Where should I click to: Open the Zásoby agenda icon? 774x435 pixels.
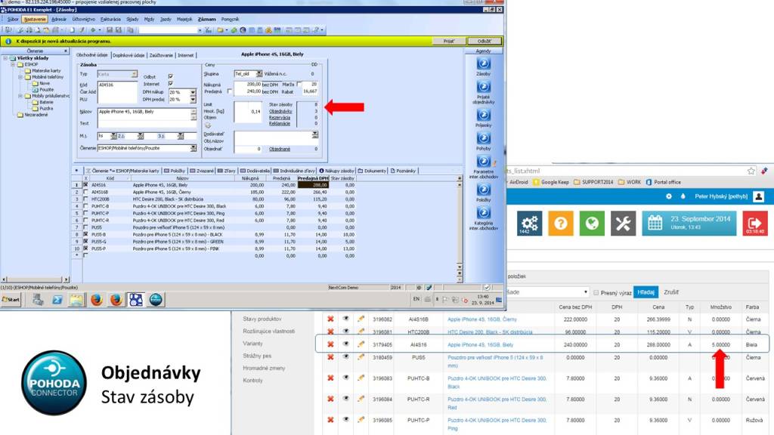coord(483,63)
